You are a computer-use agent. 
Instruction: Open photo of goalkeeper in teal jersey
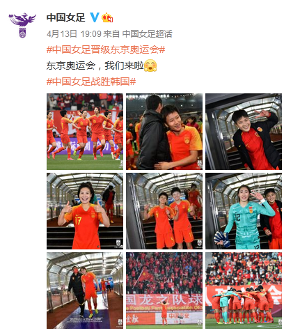pos(244,211)
